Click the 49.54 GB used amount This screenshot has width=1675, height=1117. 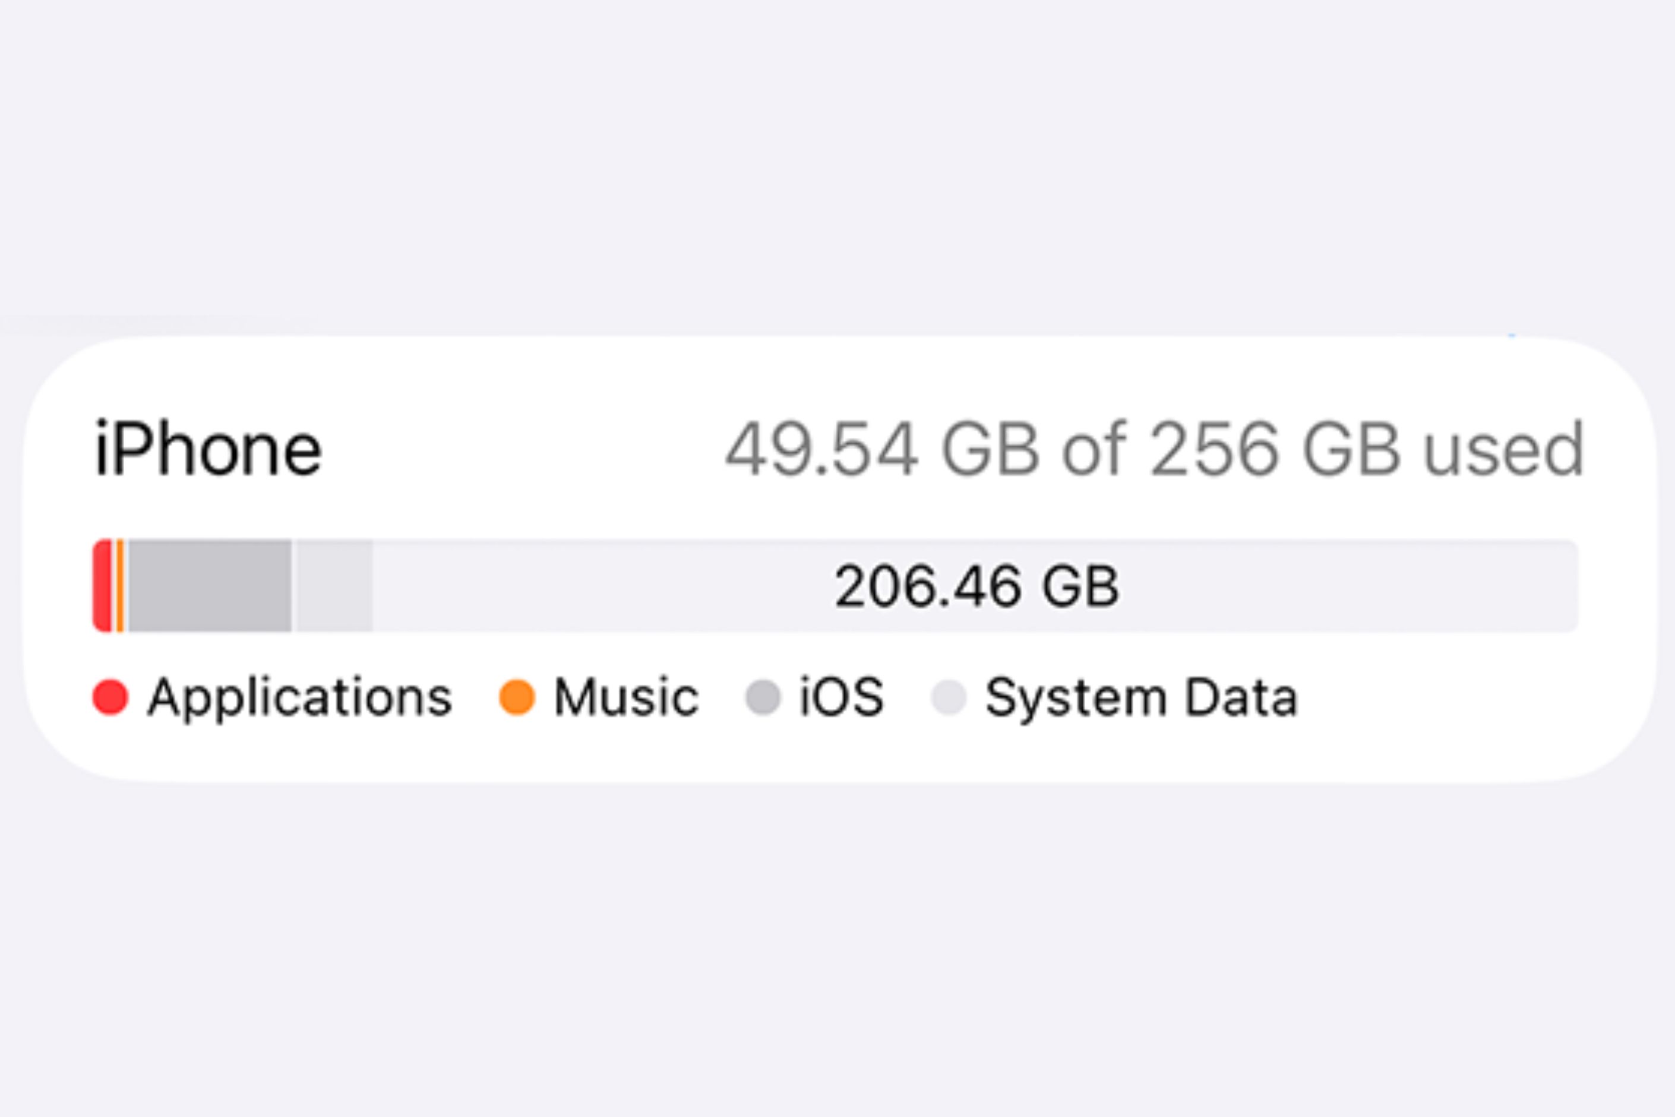[x=881, y=450]
